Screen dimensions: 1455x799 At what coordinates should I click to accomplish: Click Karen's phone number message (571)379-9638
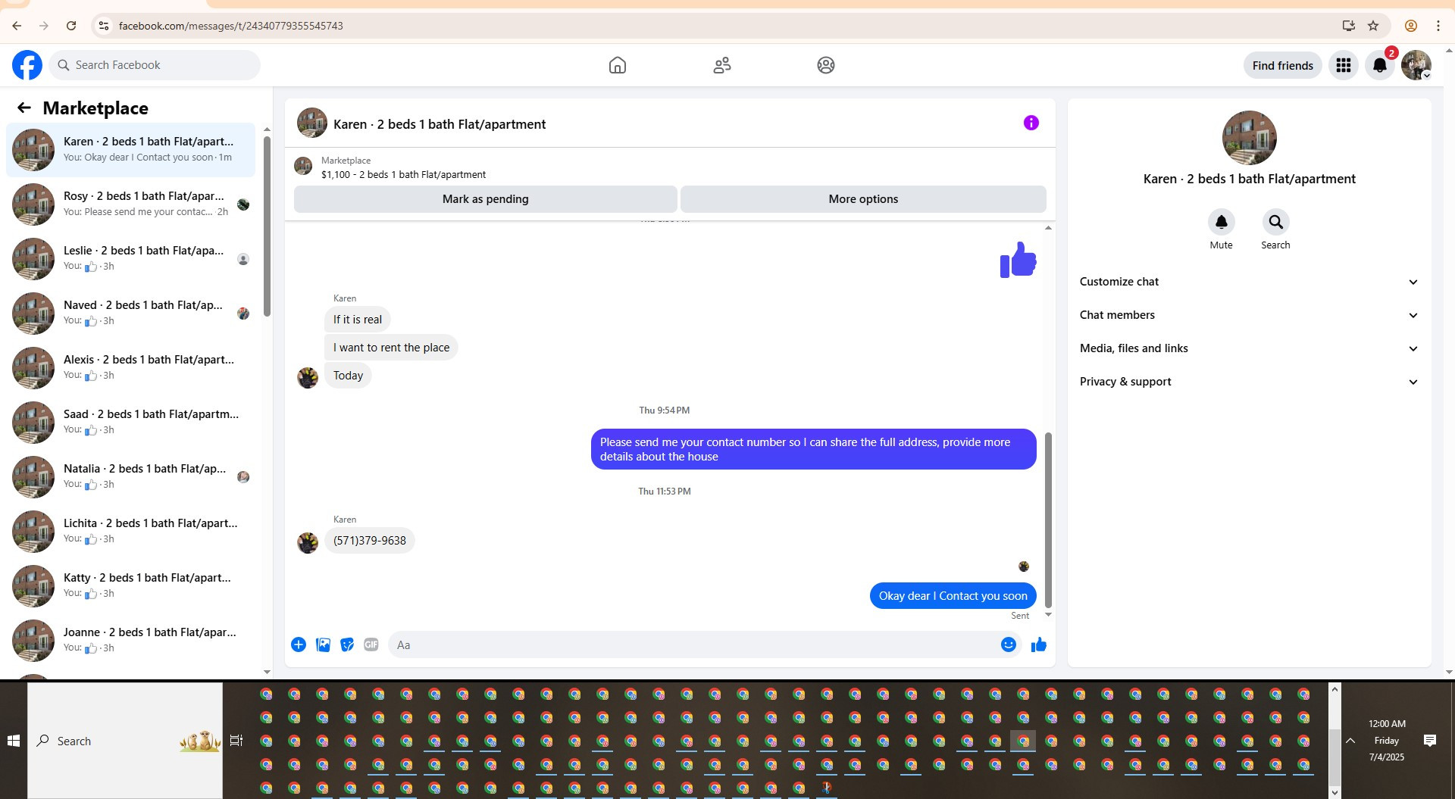[x=370, y=541]
